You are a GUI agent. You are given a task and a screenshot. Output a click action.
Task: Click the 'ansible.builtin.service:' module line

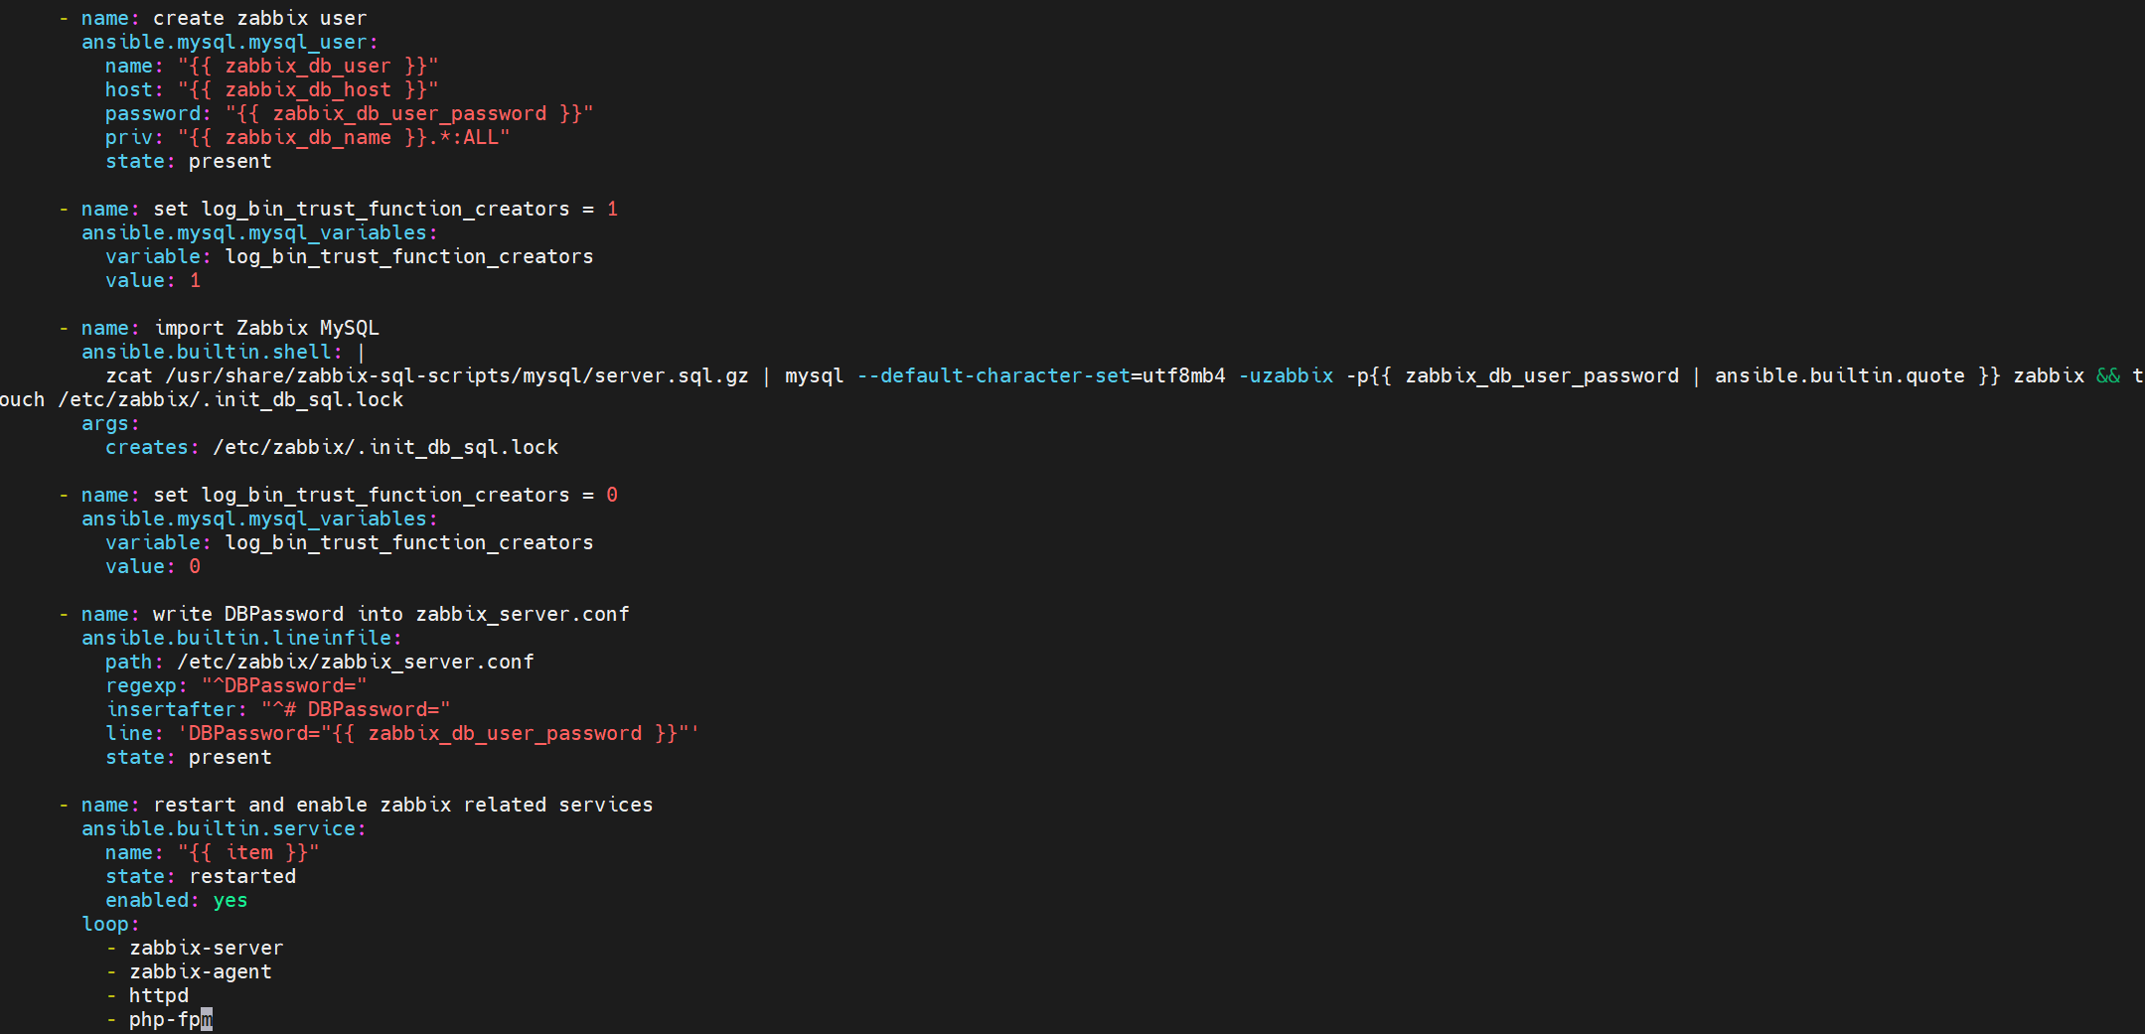click(224, 828)
